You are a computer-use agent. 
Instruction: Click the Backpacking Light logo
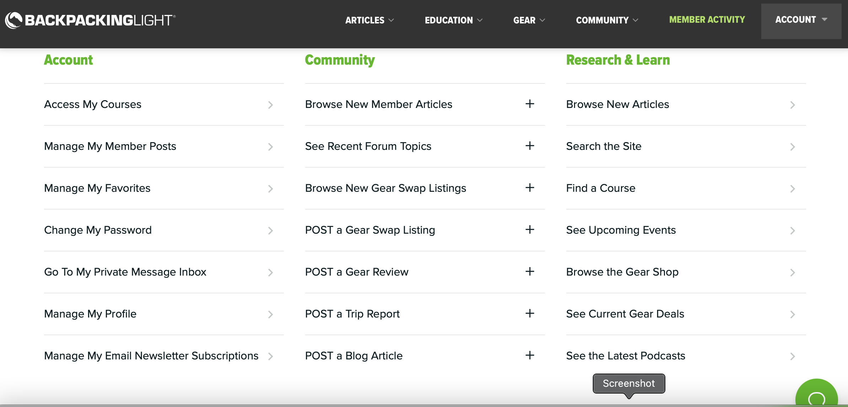tap(90, 20)
